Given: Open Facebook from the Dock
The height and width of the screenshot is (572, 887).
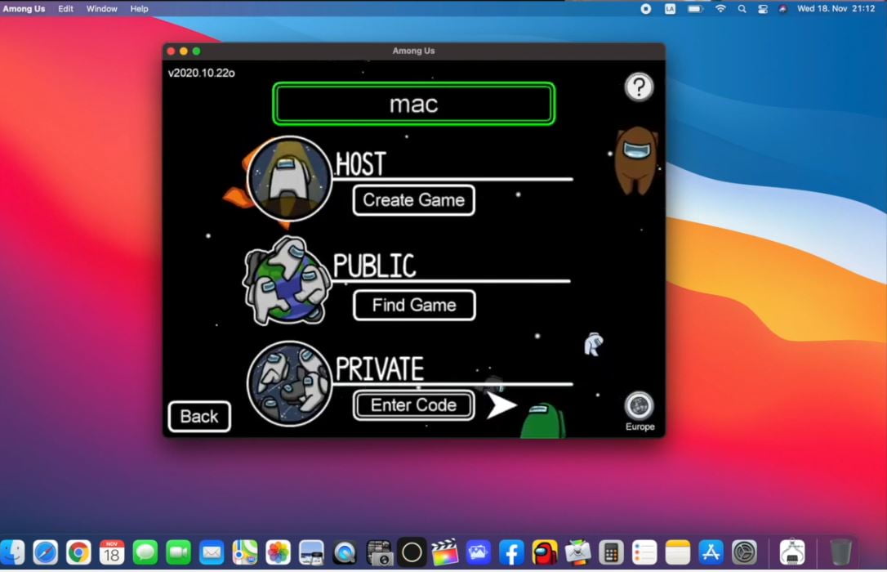Looking at the screenshot, I should [511, 552].
